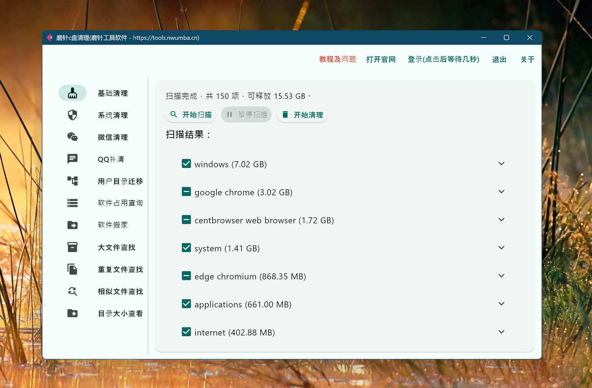Toggle the centbrowser web browser checkbox

point(186,220)
